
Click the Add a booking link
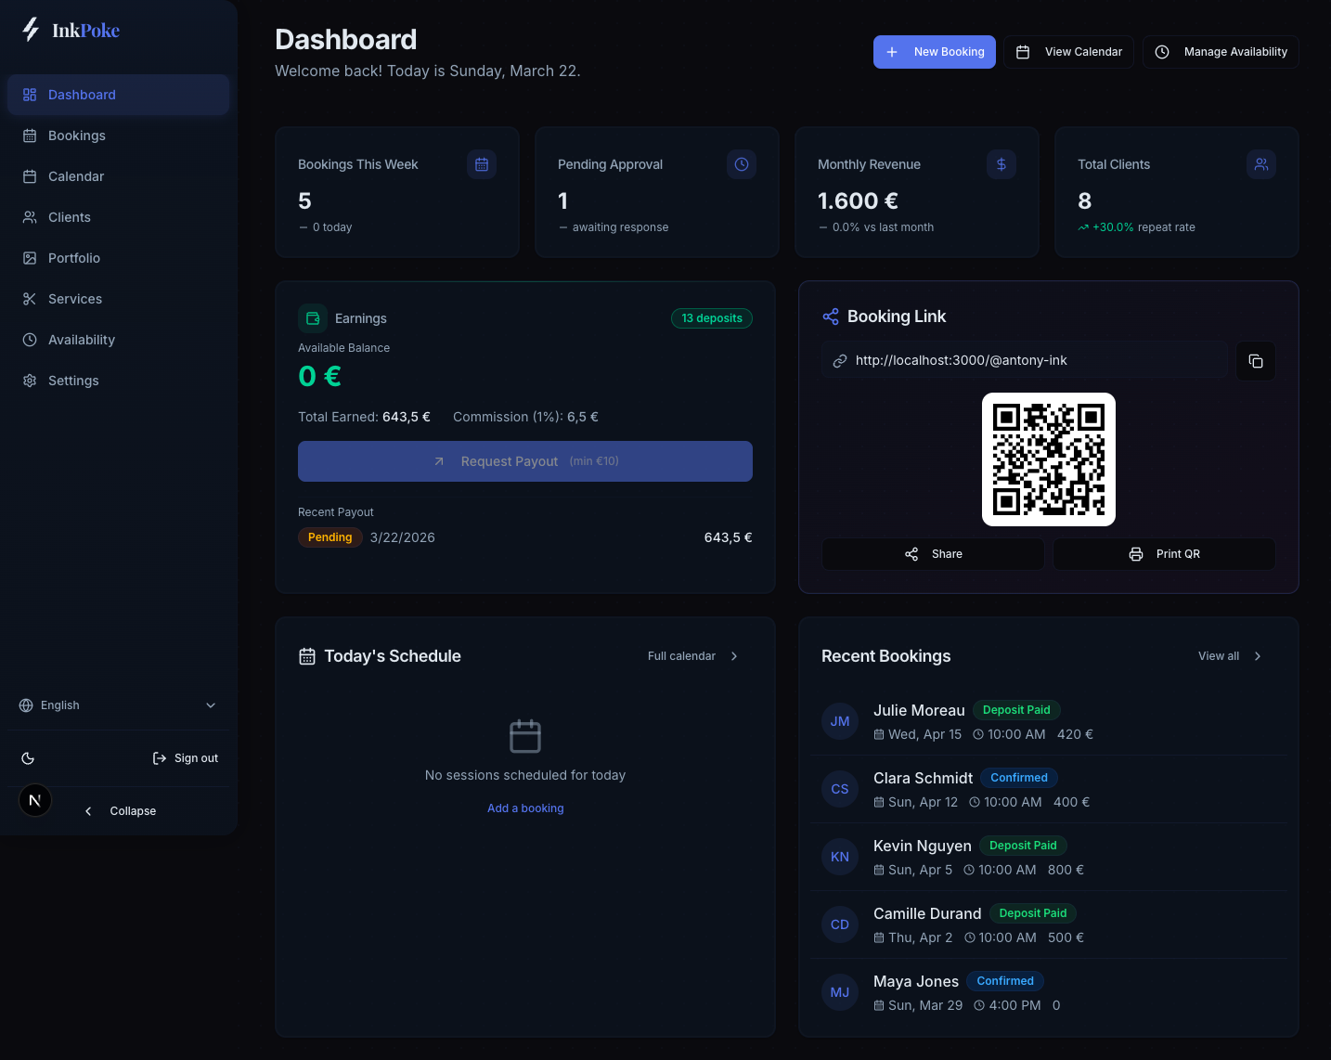(525, 808)
